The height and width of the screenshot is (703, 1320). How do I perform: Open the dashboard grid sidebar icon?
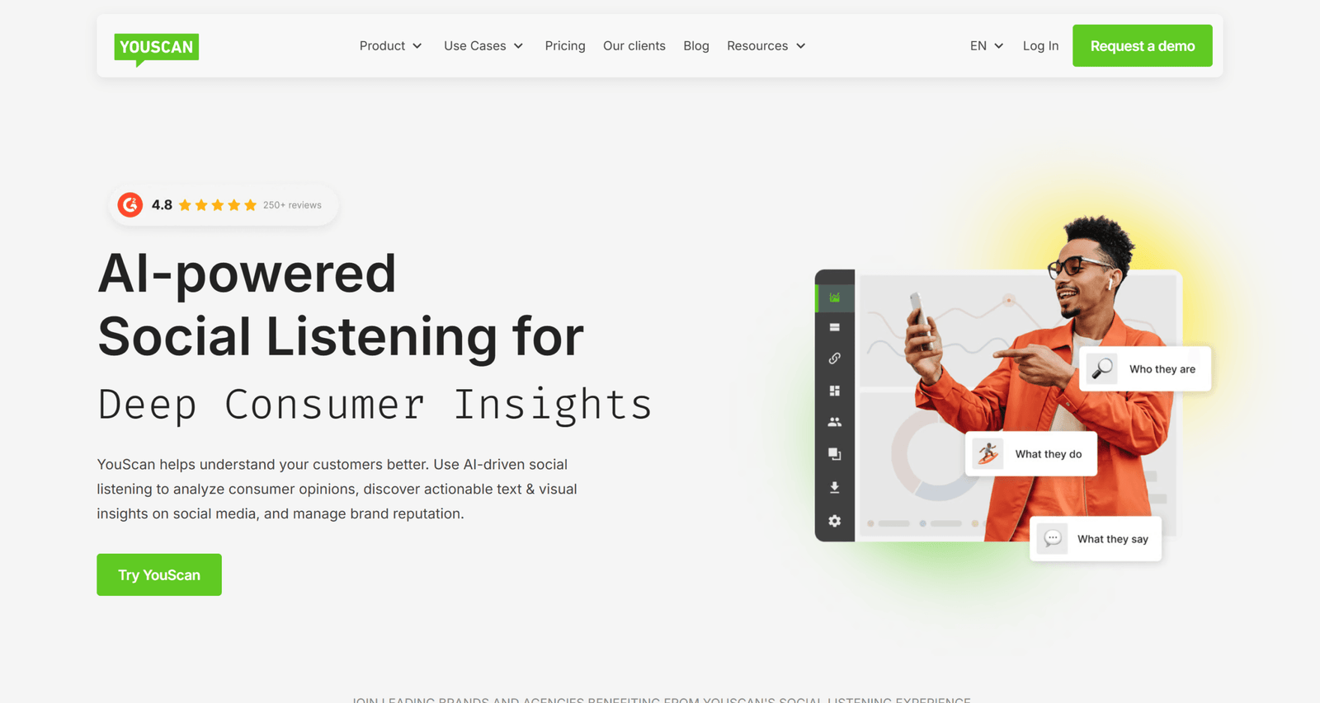(835, 391)
